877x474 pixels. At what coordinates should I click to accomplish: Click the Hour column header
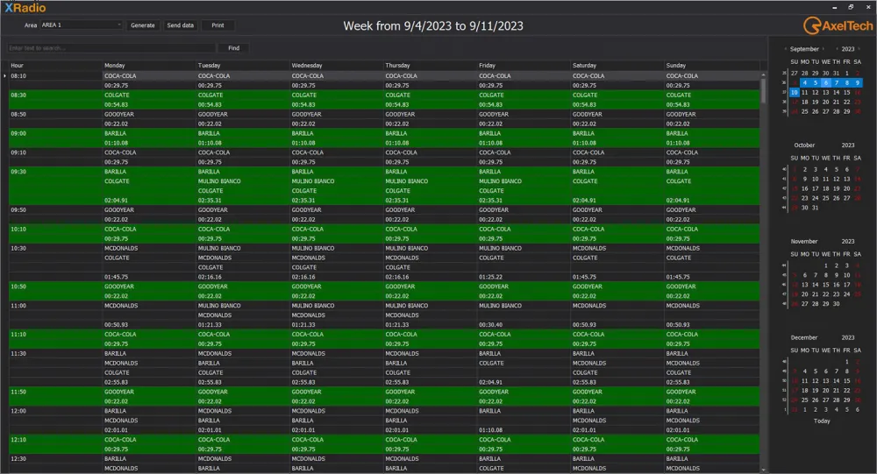pos(53,65)
